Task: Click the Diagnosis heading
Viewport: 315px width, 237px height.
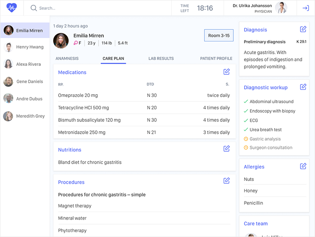Action: point(256,30)
